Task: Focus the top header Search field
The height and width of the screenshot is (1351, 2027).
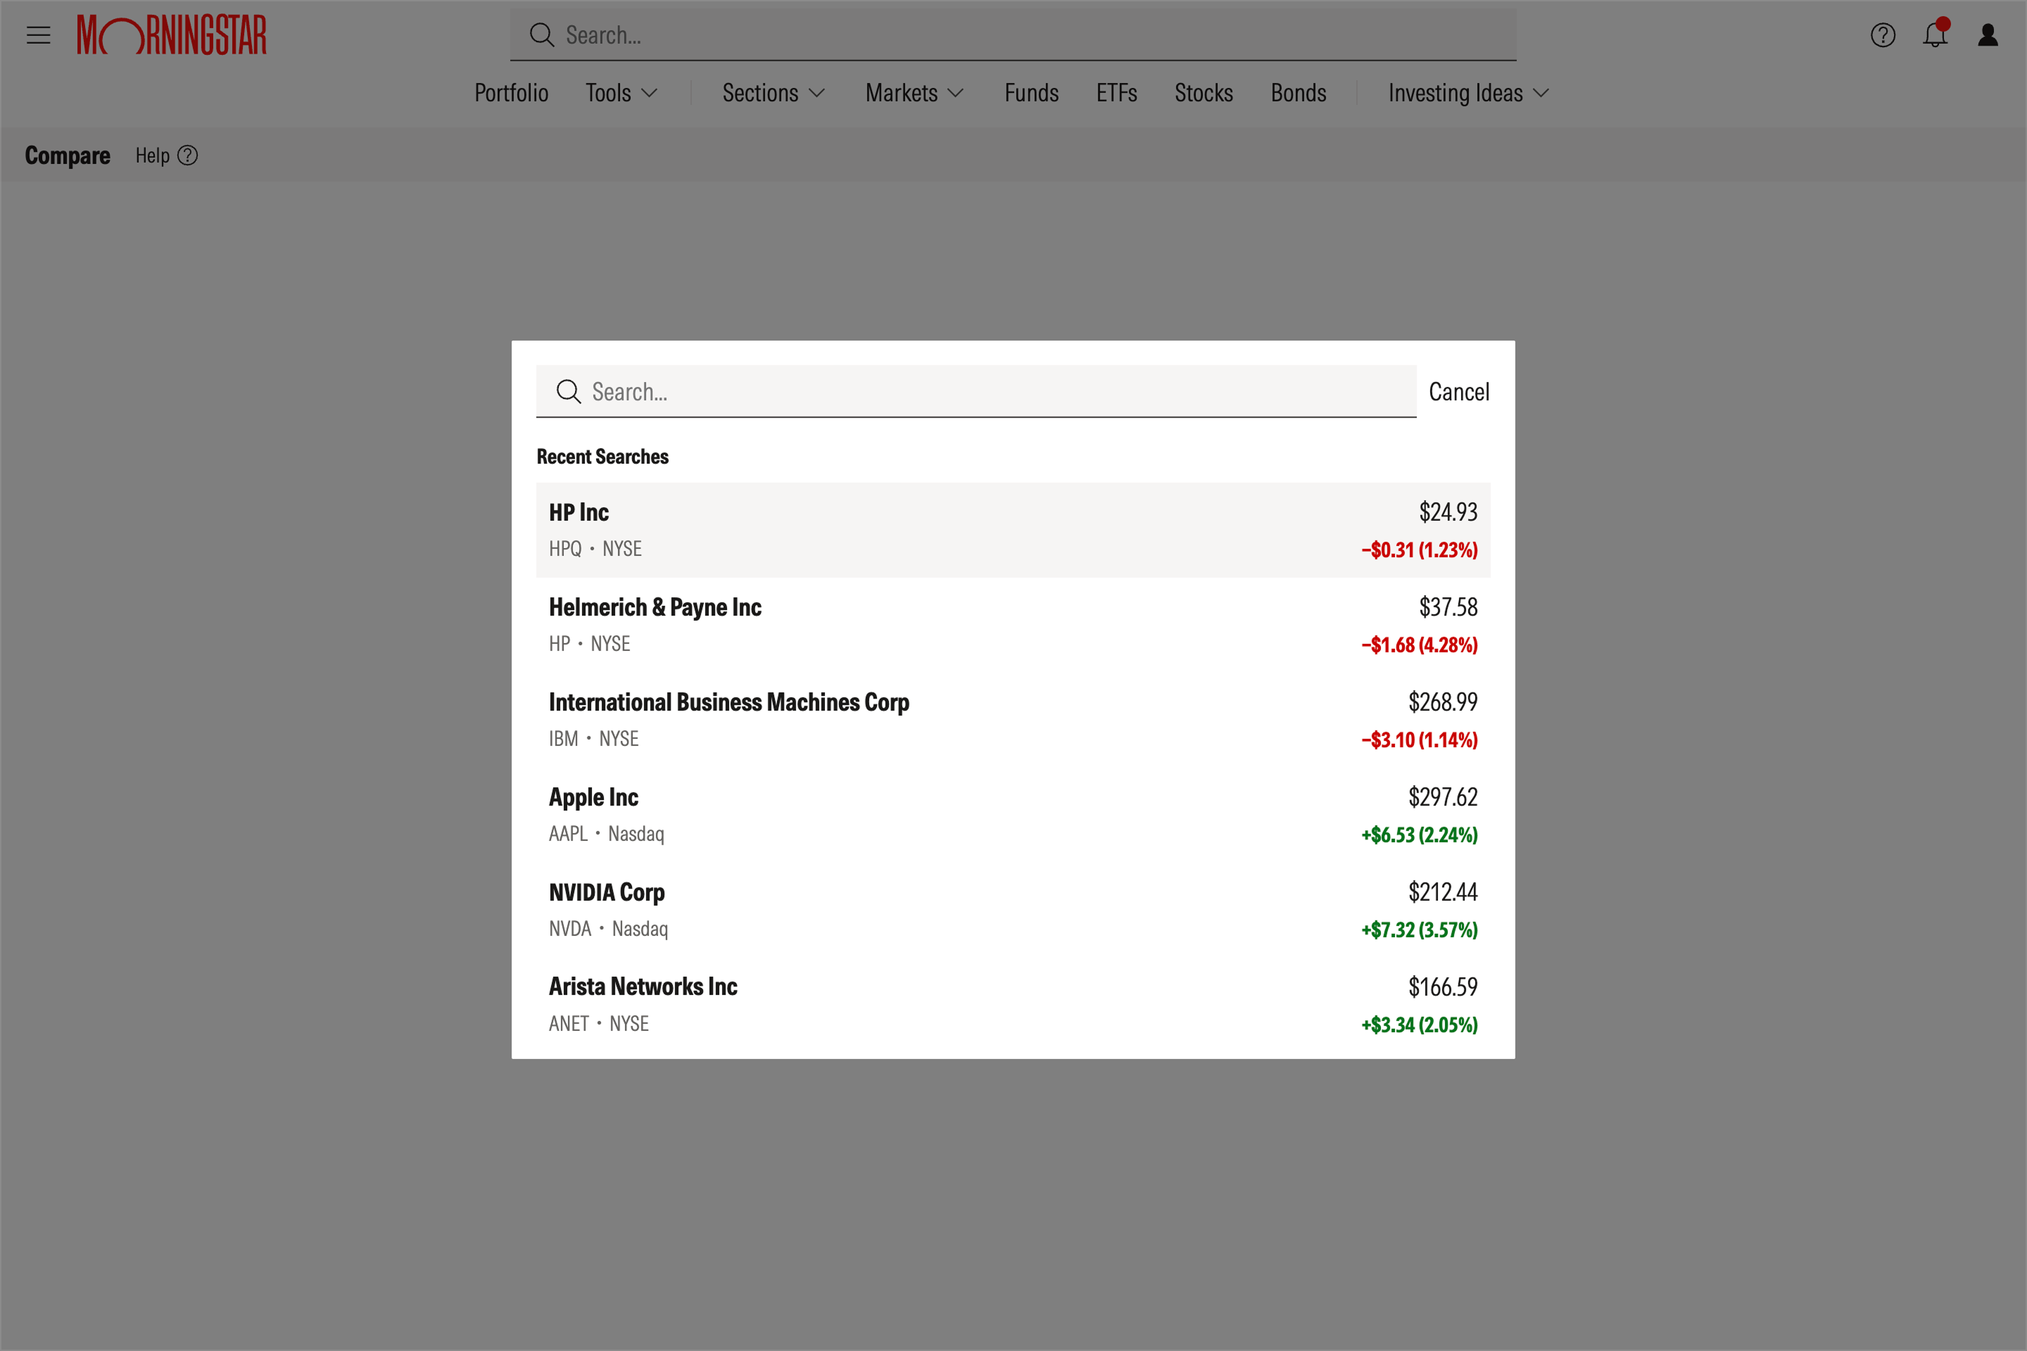Action: coord(1013,35)
